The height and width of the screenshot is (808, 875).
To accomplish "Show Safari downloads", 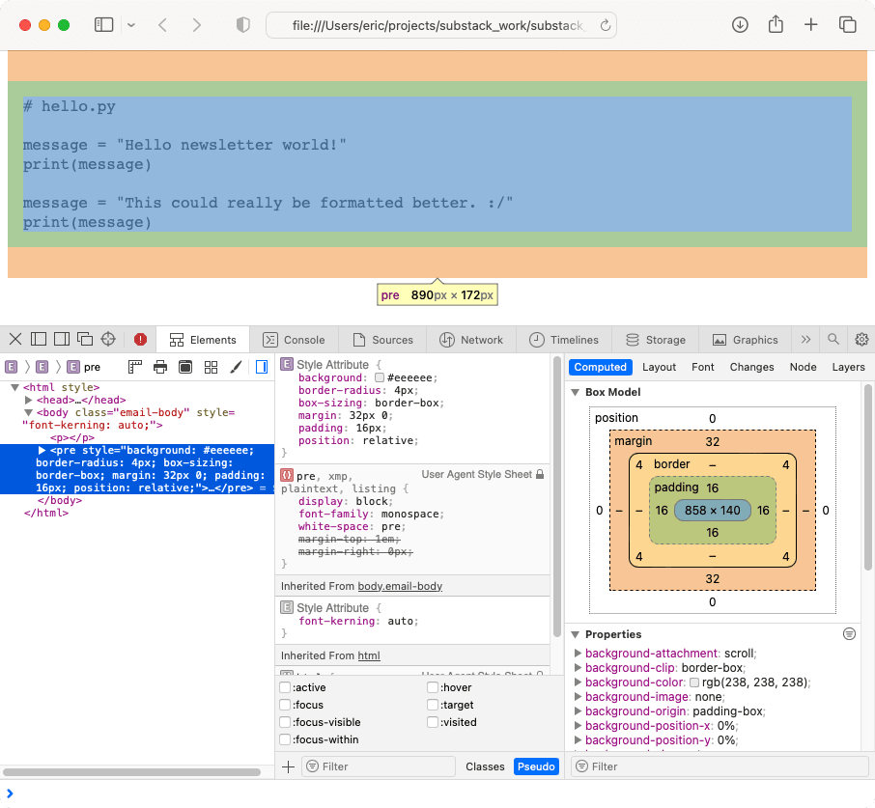I will pos(740,24).
